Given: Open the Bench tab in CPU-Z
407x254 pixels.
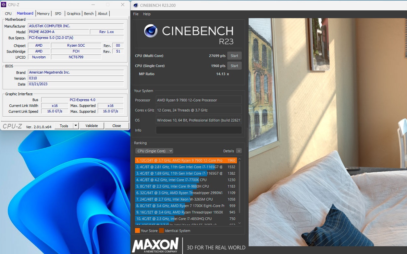Looking at the screenshot, I should 89,14.
